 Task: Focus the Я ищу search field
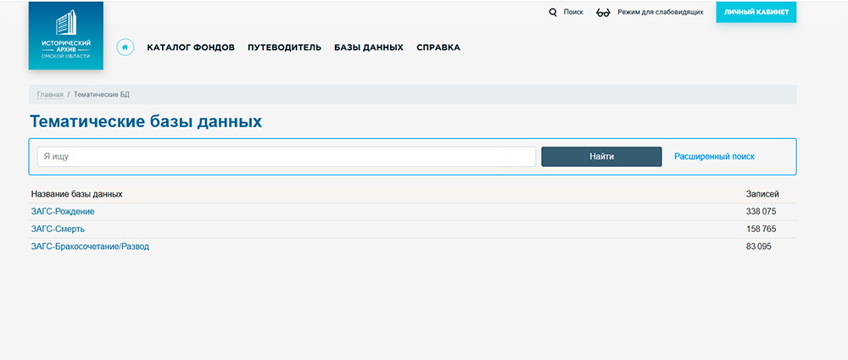pos(286,157)
